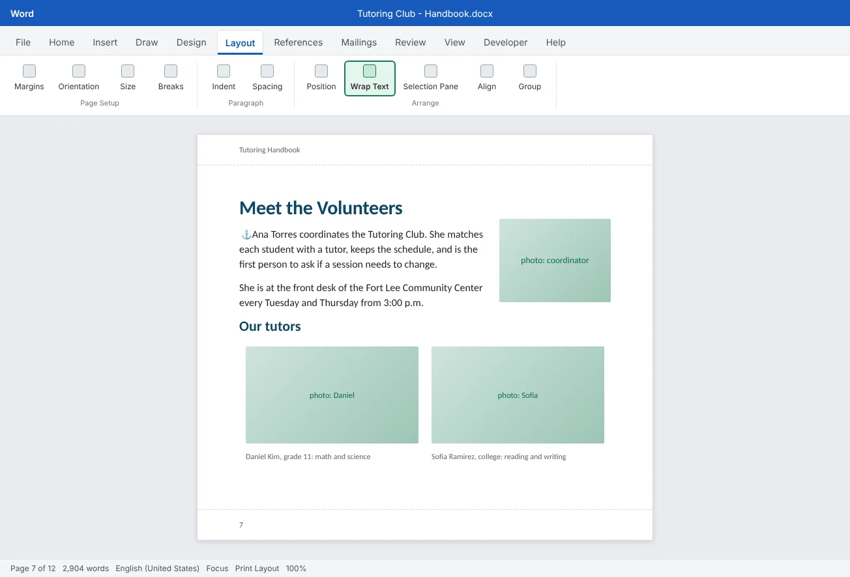The image size is (850, 577).
Task: Select the Spacing tool
Action: point(267,78)
